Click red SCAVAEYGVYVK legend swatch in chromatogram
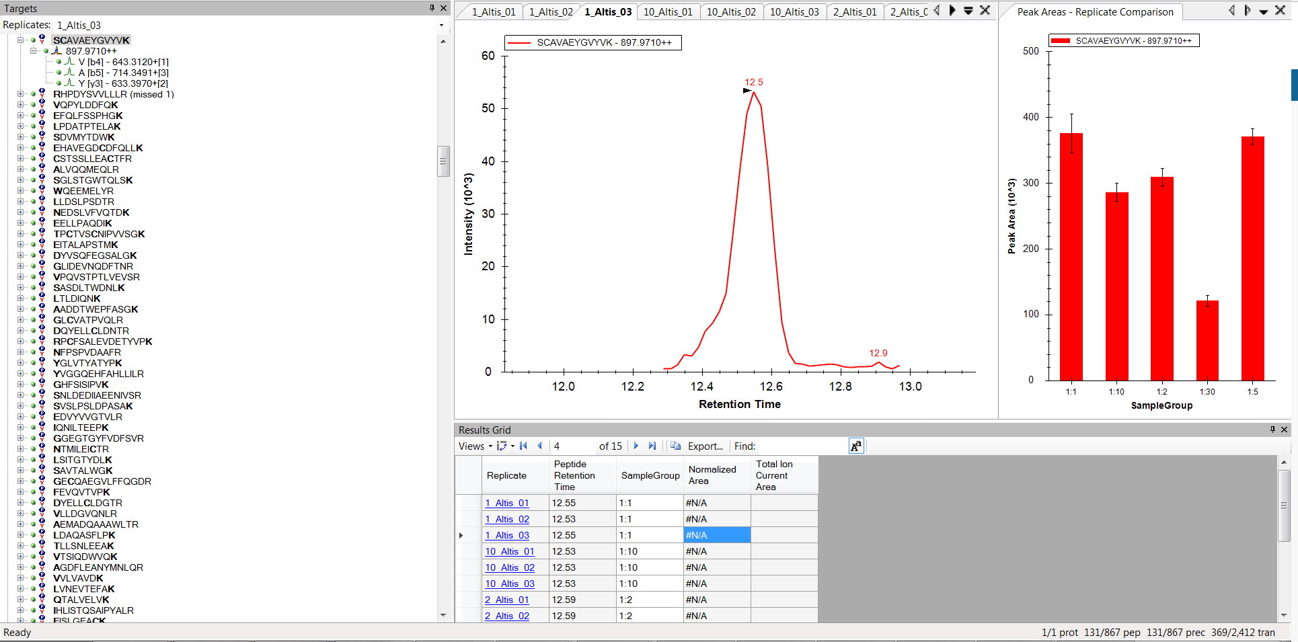 point(519,43)
